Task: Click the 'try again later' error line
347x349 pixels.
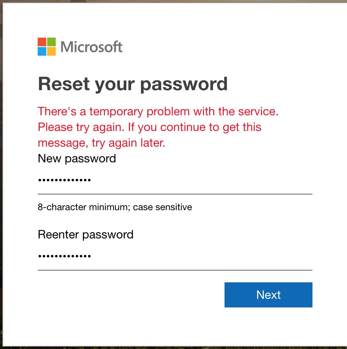Action: (101, 143)
